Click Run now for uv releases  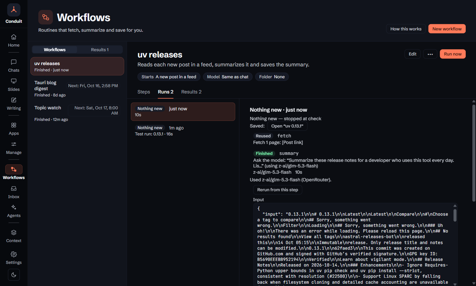[x=453, y=54]
